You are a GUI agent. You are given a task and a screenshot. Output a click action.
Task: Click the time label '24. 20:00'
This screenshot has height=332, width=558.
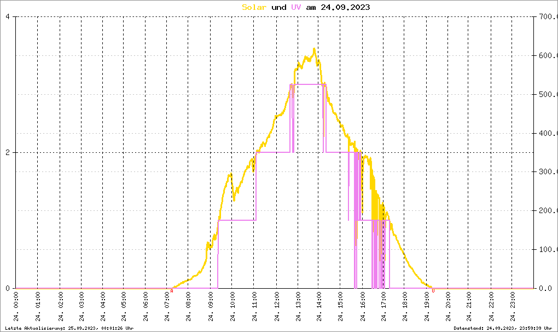pyautogui.click(x=448, y=307)
